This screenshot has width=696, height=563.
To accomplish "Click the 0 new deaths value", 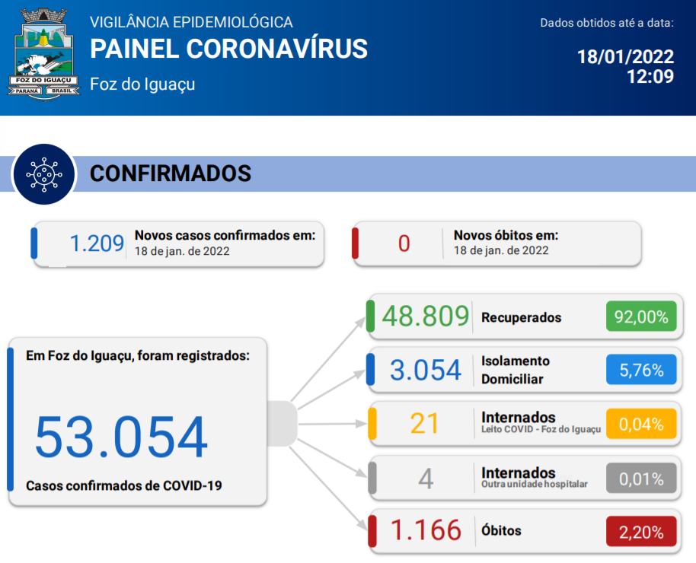I will (x=404, y=243).
